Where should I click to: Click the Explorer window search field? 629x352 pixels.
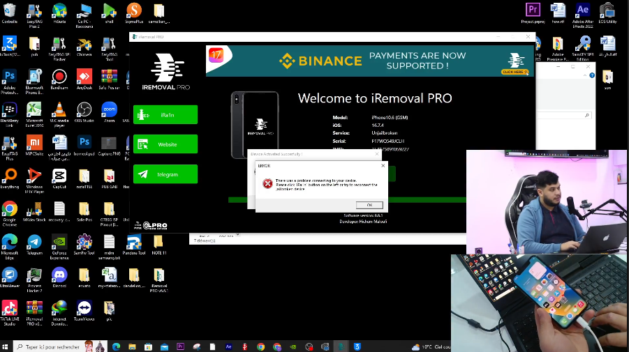[564, 115]
